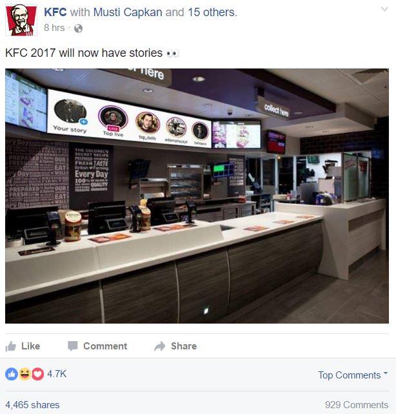Open the post options chevron menu

[384, 9]
